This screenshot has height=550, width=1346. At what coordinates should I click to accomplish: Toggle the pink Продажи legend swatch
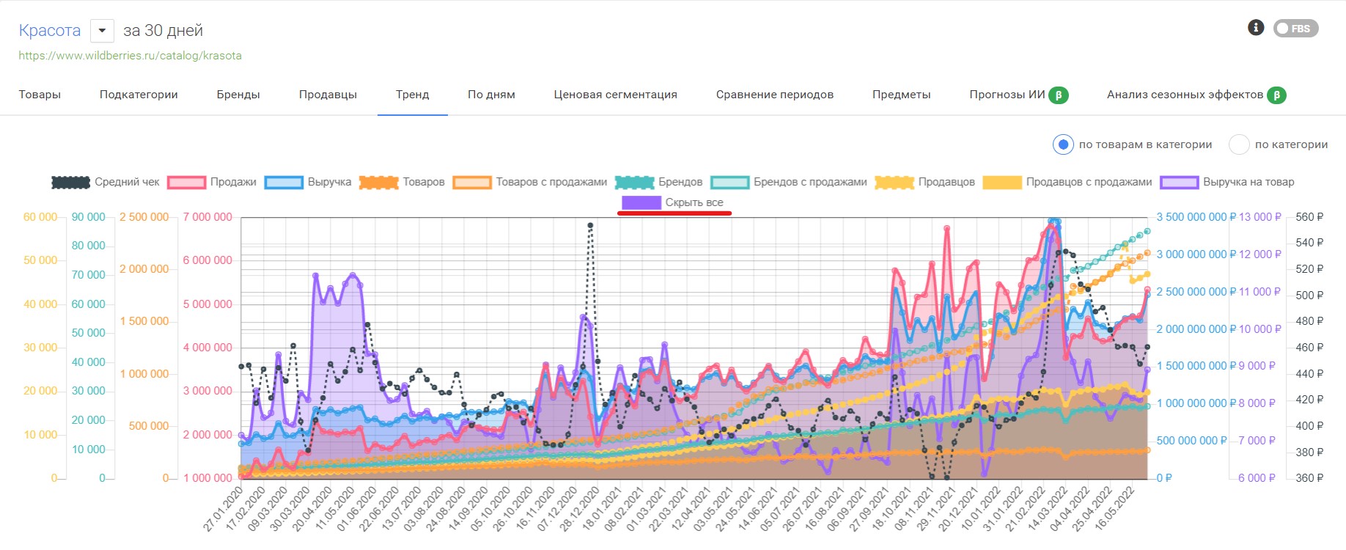tap(186, 183)
